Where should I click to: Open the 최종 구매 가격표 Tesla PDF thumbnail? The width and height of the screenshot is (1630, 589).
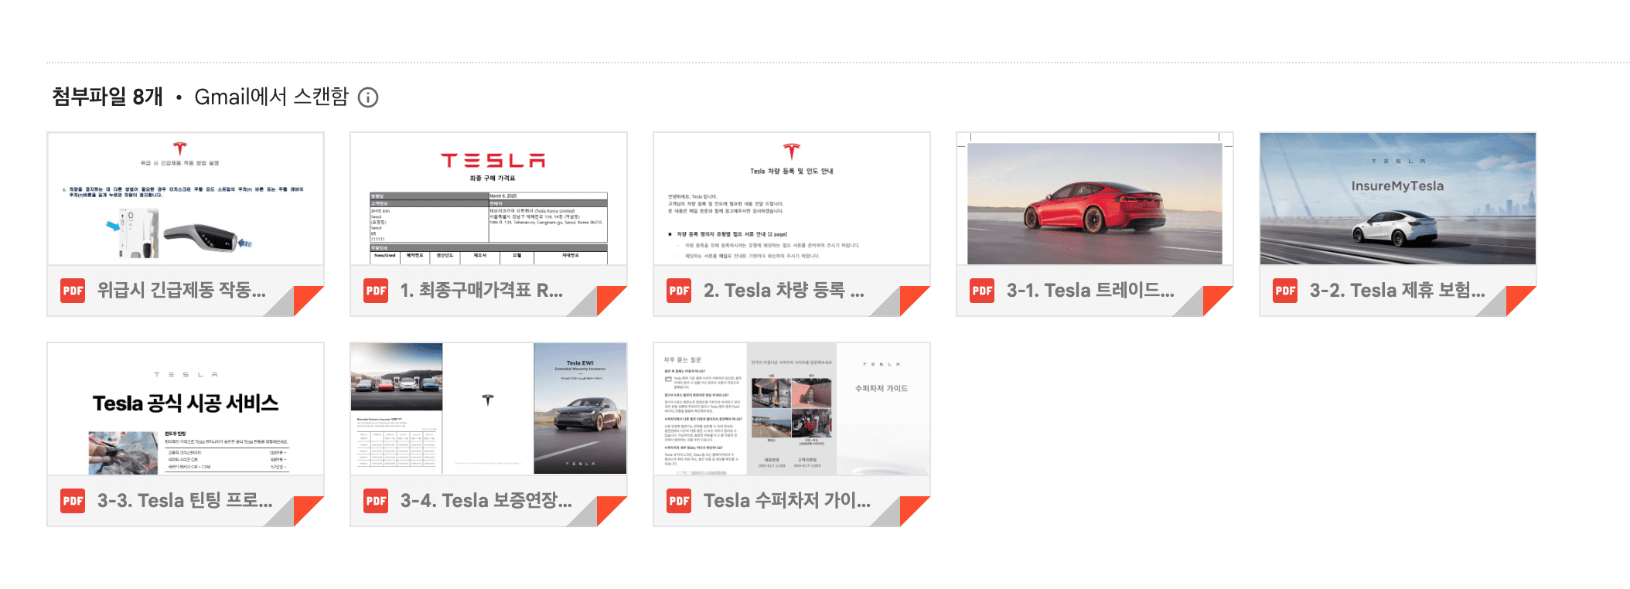(489, 199)
